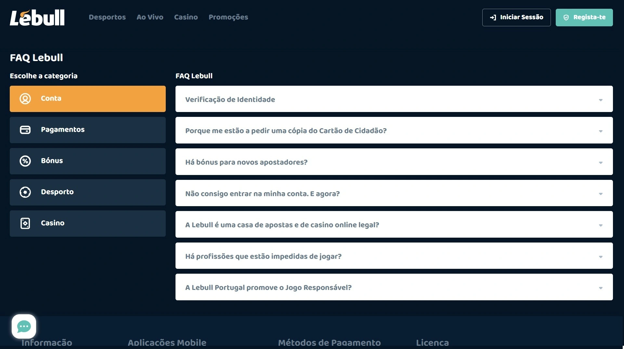Click the Casino playing card icon
Image resolution: width=624 pixels, height=349 pixels.
tap(25, 223)
